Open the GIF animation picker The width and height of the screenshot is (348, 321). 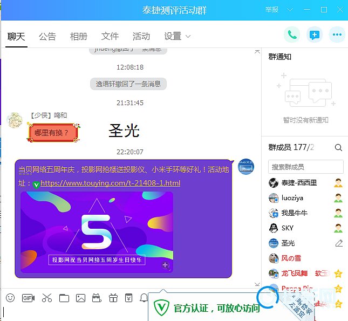pyautogui.click(x=28, y=298)
